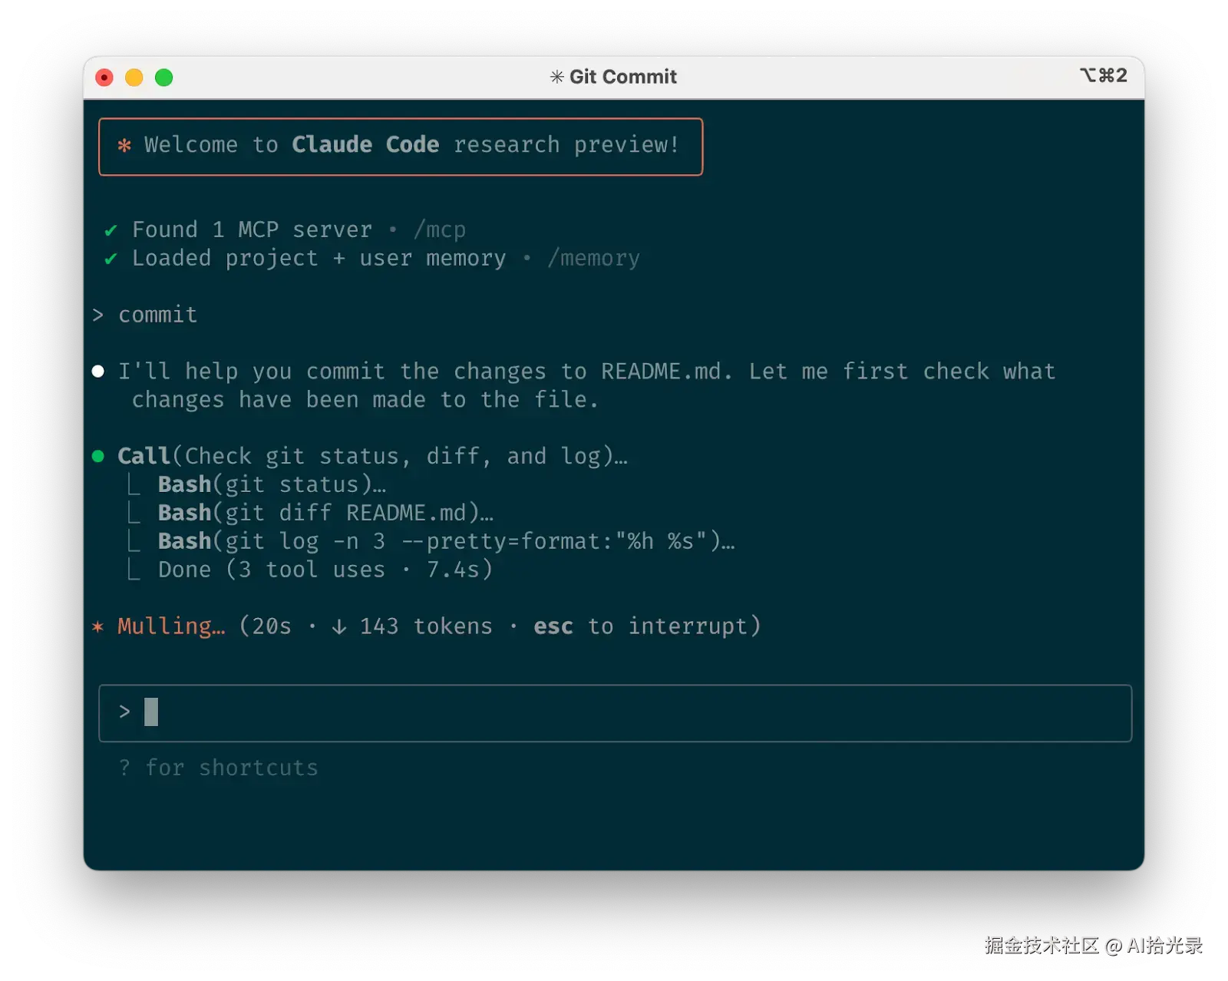Click the yellow minimize window button

[x=134, y=78]
